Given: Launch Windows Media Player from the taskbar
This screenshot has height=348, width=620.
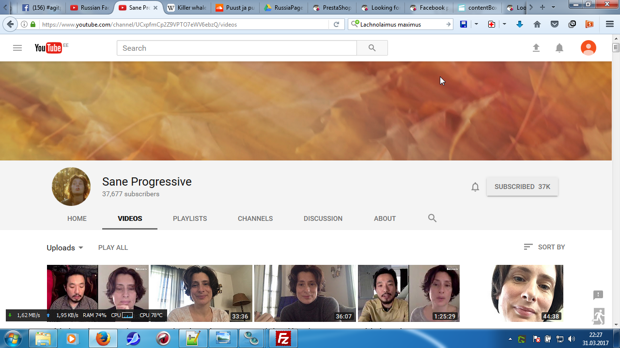Looking at the screenshot, I should pos(72,339).
